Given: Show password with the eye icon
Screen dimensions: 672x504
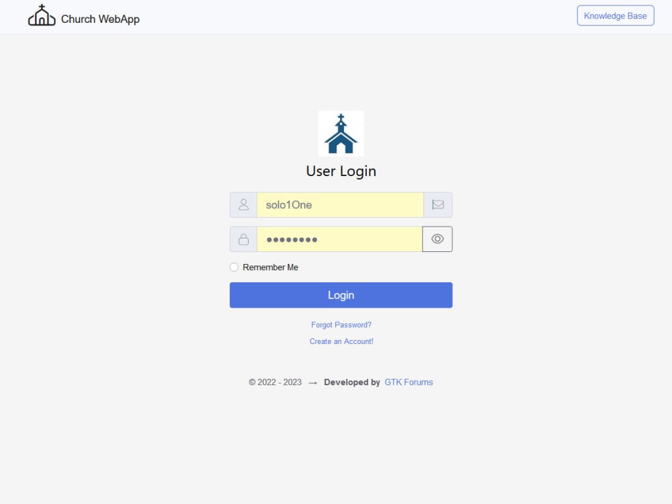Looking at the screenshot, I should [437, 239].
